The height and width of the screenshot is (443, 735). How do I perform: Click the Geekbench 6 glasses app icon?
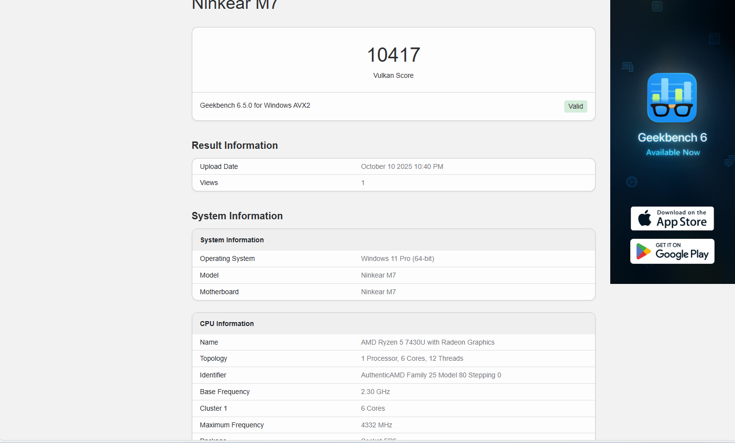[x=672, y=98]
